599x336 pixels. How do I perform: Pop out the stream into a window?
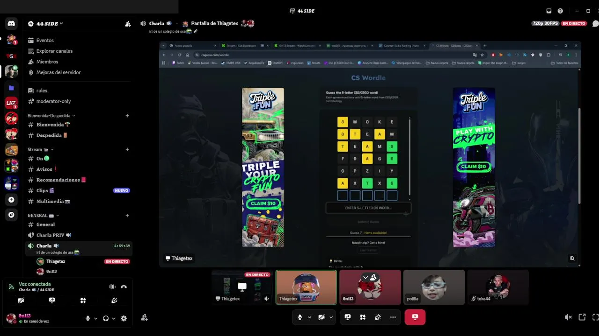(x=582, y=317)
